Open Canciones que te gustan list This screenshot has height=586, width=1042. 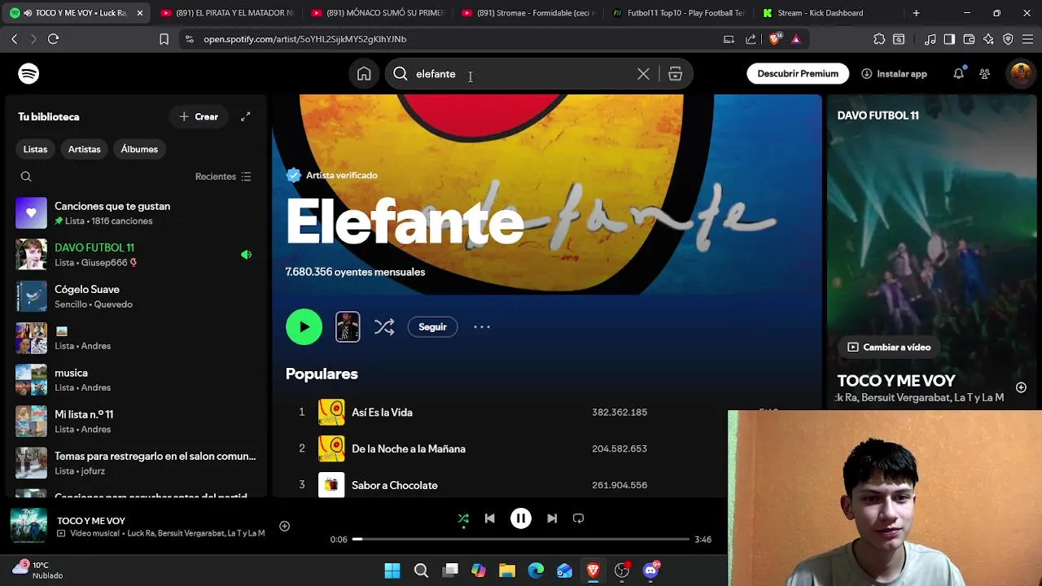point(135,213)
